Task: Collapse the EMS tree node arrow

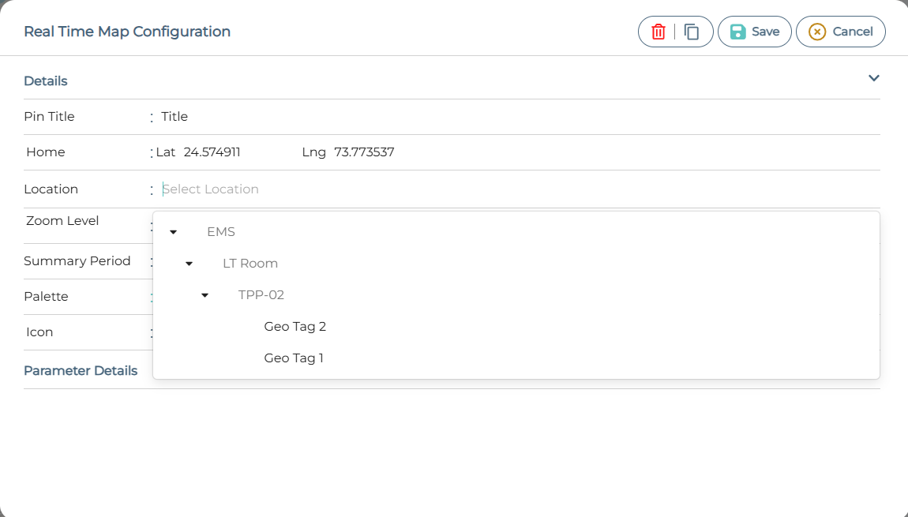Action: click(x=173, y=232)
